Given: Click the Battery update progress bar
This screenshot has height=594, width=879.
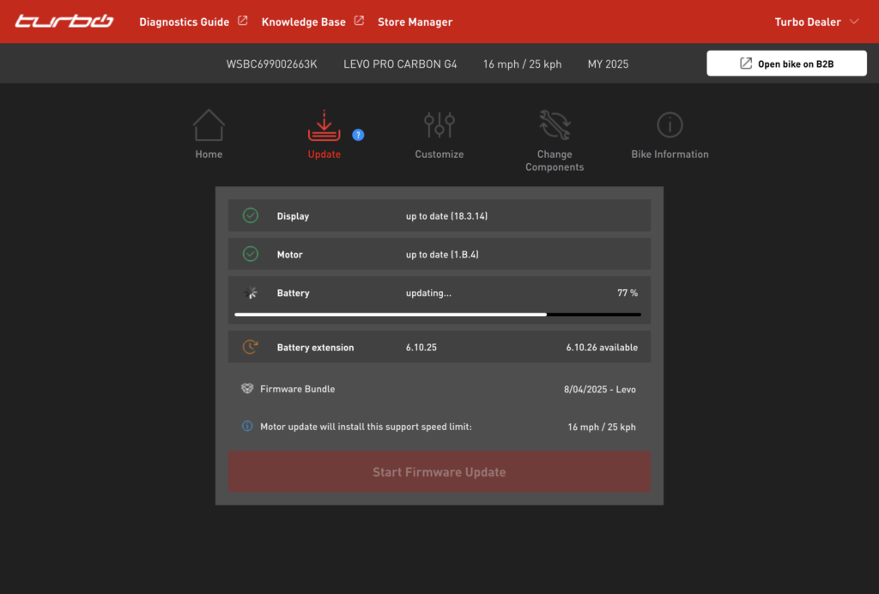Looking at the screenshot, I should [438, 314].
